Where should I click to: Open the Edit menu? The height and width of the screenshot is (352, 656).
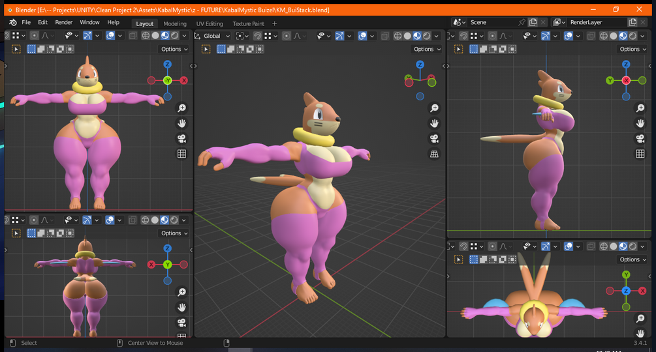(42, 23)
